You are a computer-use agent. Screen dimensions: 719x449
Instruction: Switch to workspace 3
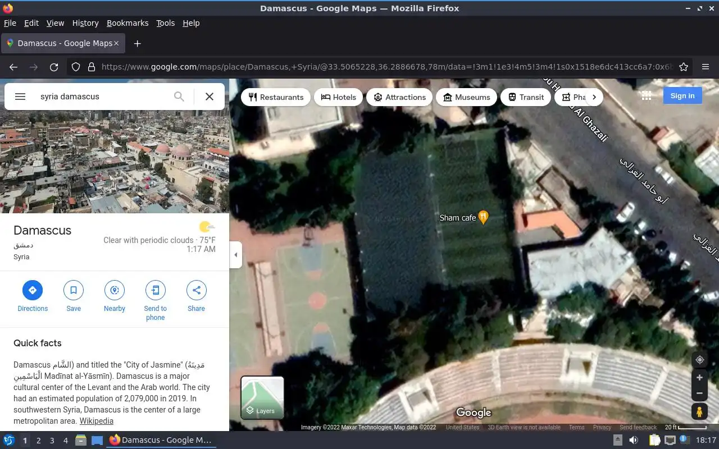click(52, 441)
